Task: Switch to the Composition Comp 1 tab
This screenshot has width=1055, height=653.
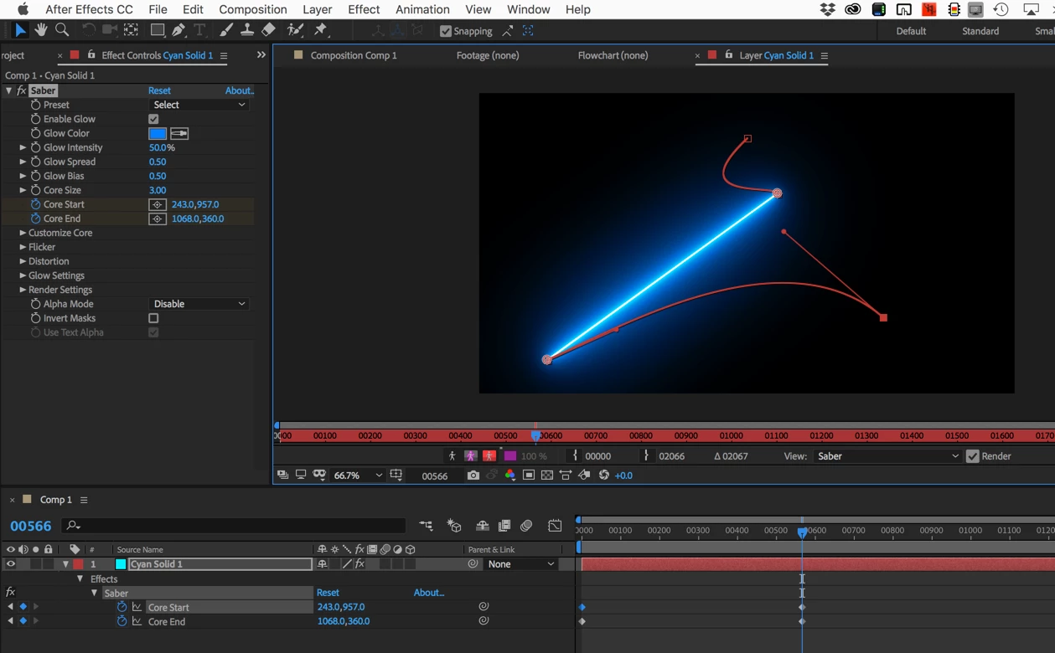Action: tap(353, 55)
